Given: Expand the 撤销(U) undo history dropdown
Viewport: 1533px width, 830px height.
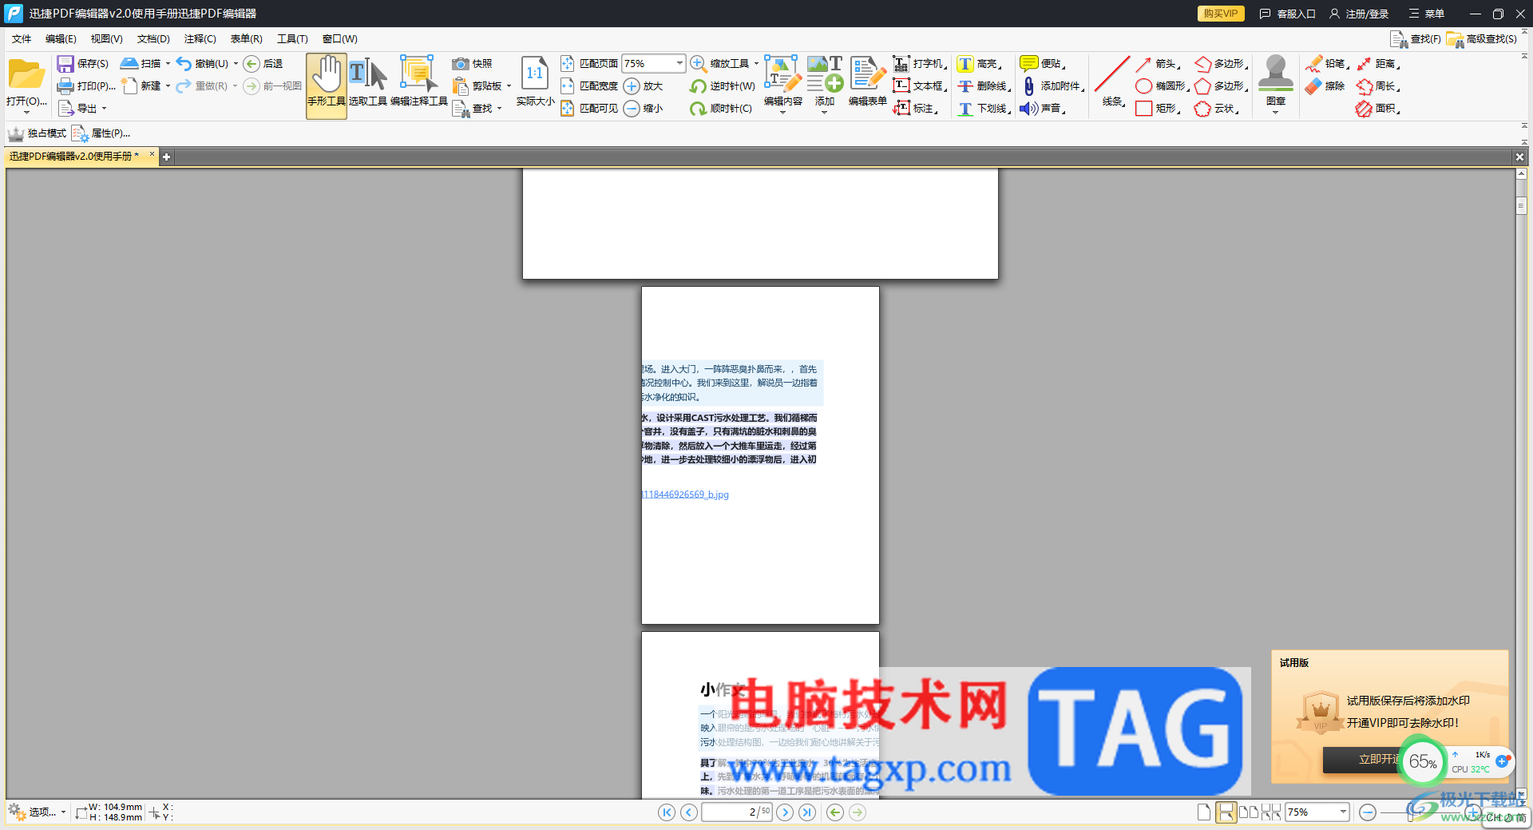Looking at the screenshot, I should pos(236,64).
